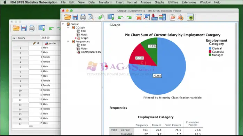243x136 pixels.
Task: Collapse the GGraph outline node
Action: pos(68,27)
